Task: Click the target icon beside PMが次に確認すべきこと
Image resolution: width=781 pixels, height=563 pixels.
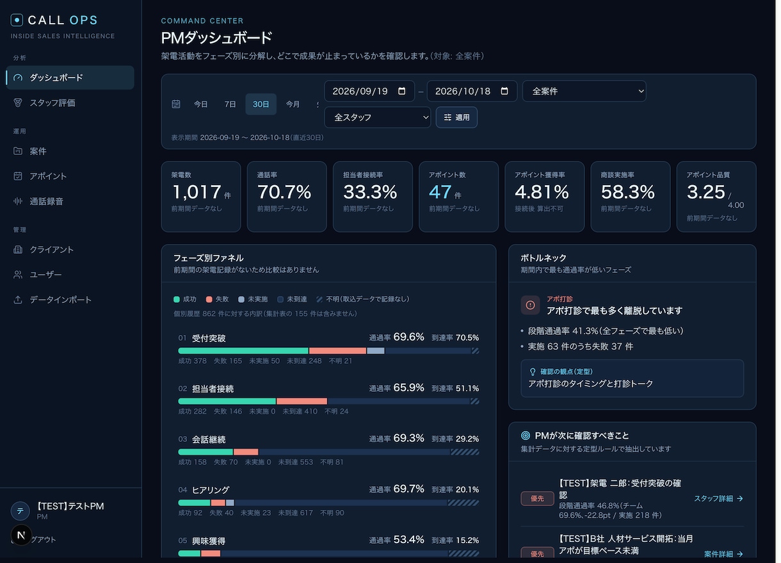Action: [x=526, y=436]
